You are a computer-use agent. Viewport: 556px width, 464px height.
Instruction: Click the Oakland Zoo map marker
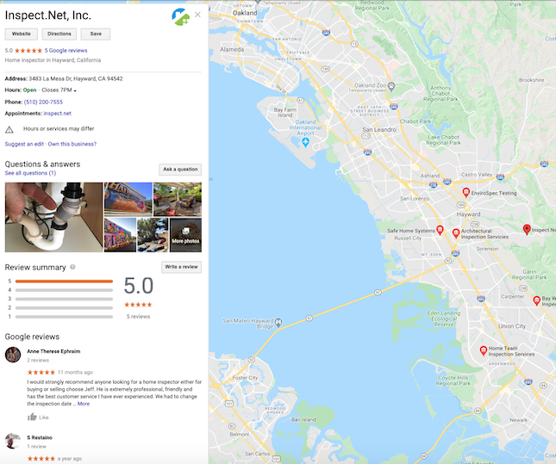(x=391, y=86)
